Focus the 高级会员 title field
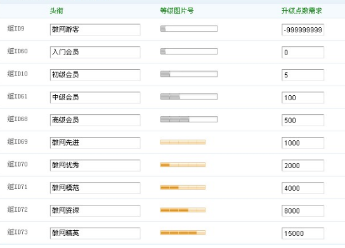345x248 pixels. point(95,120)
